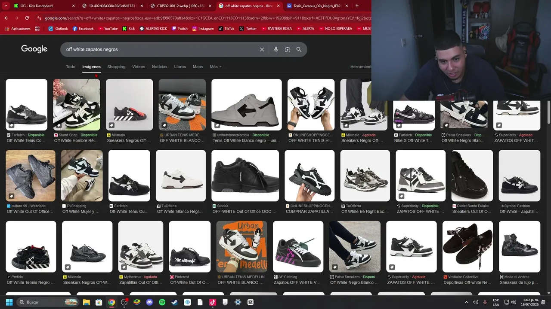Open the Facebook bookmark

[83, 29]
